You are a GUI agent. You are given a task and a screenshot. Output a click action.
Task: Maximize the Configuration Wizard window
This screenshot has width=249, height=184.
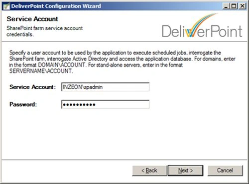click(234, 6)
